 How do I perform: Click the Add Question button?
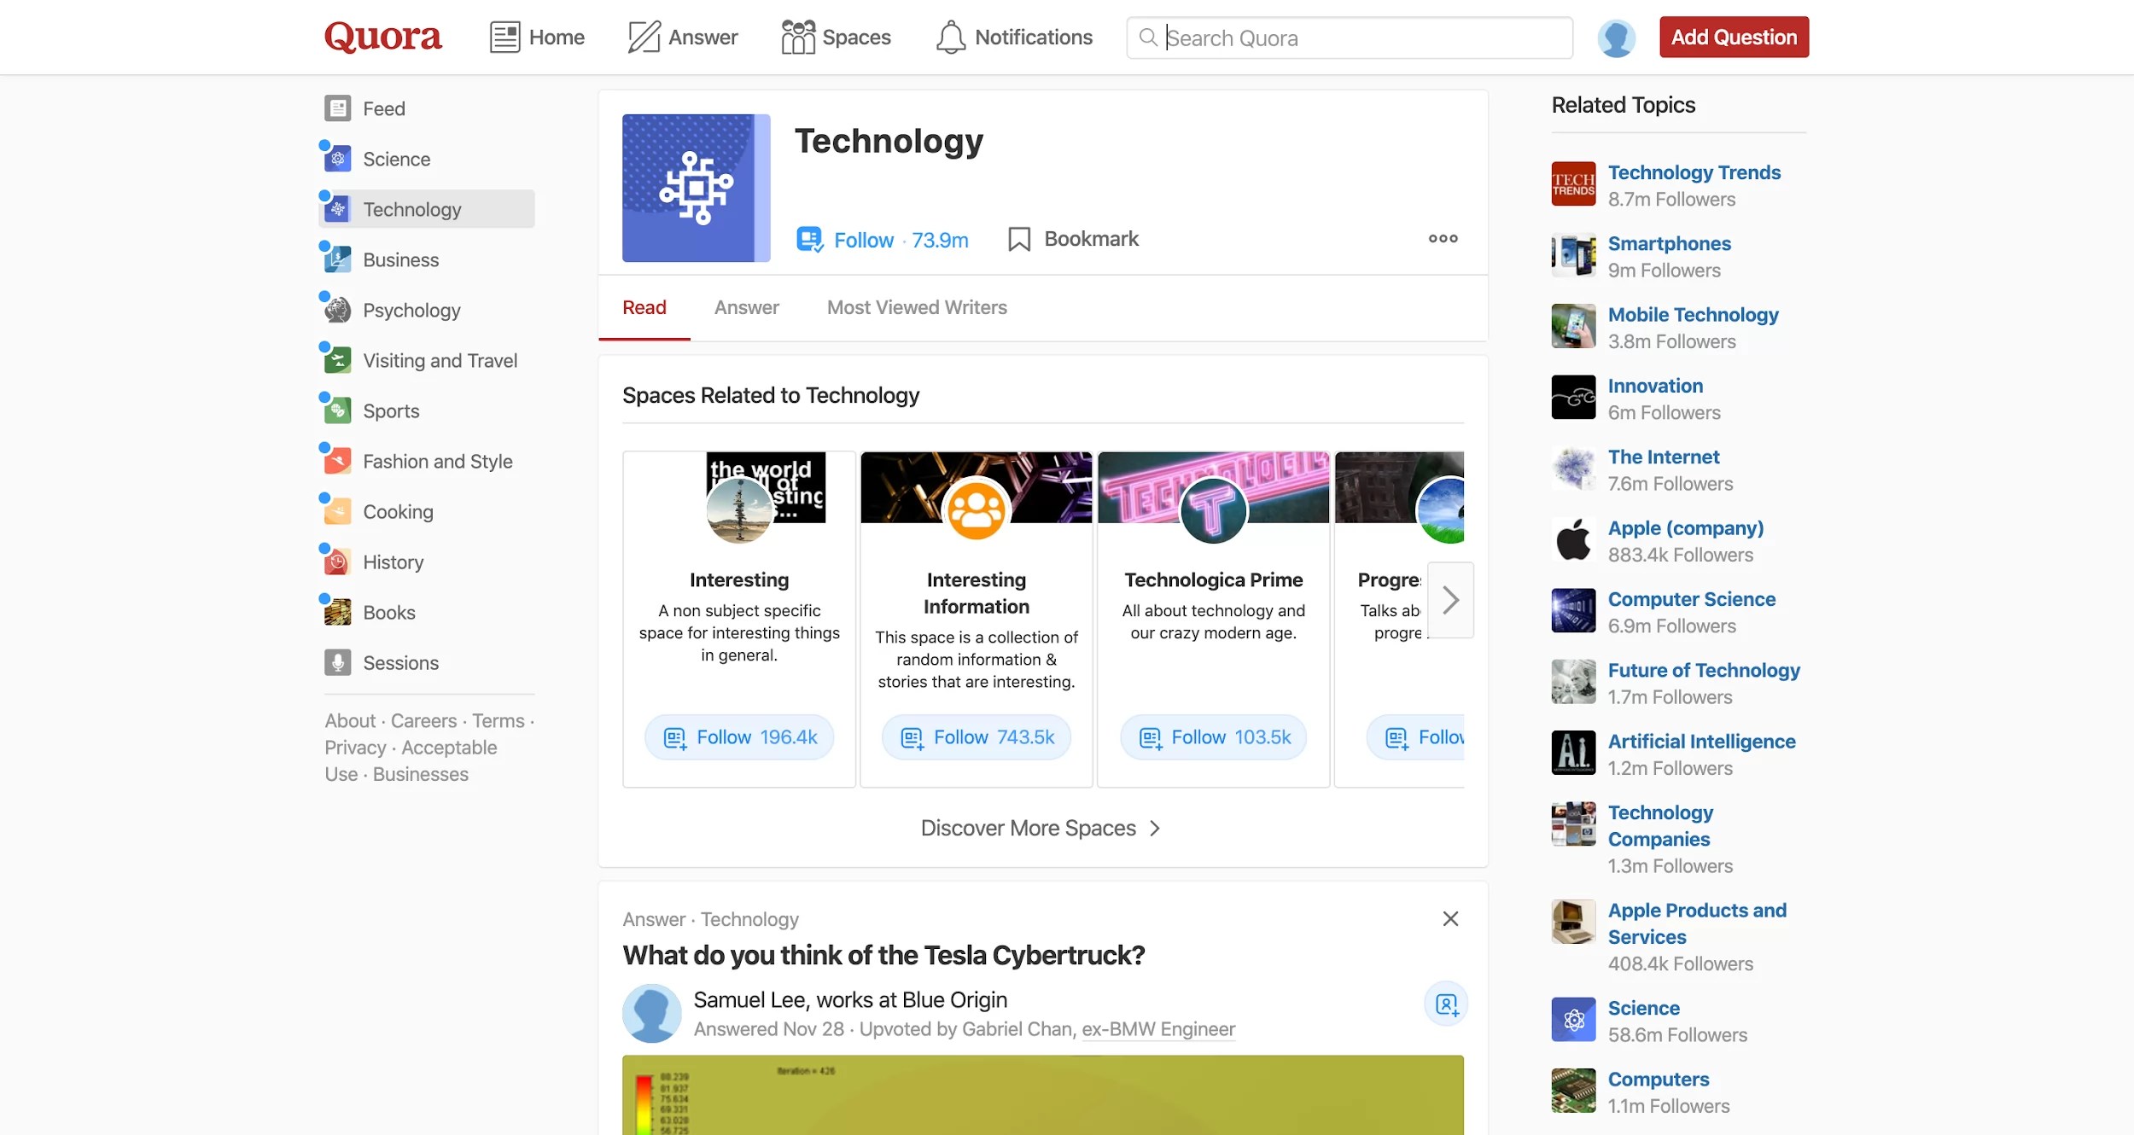pos(1734,37)
